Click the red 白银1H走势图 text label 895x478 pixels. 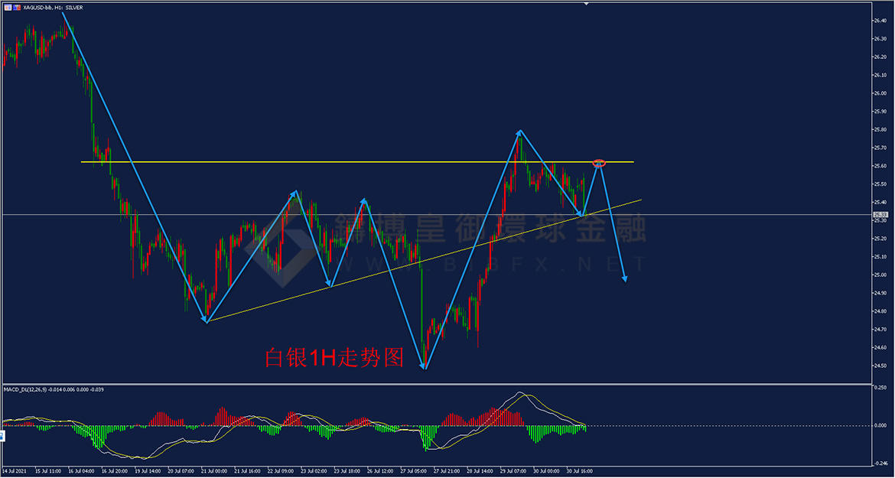coord(334,358)
